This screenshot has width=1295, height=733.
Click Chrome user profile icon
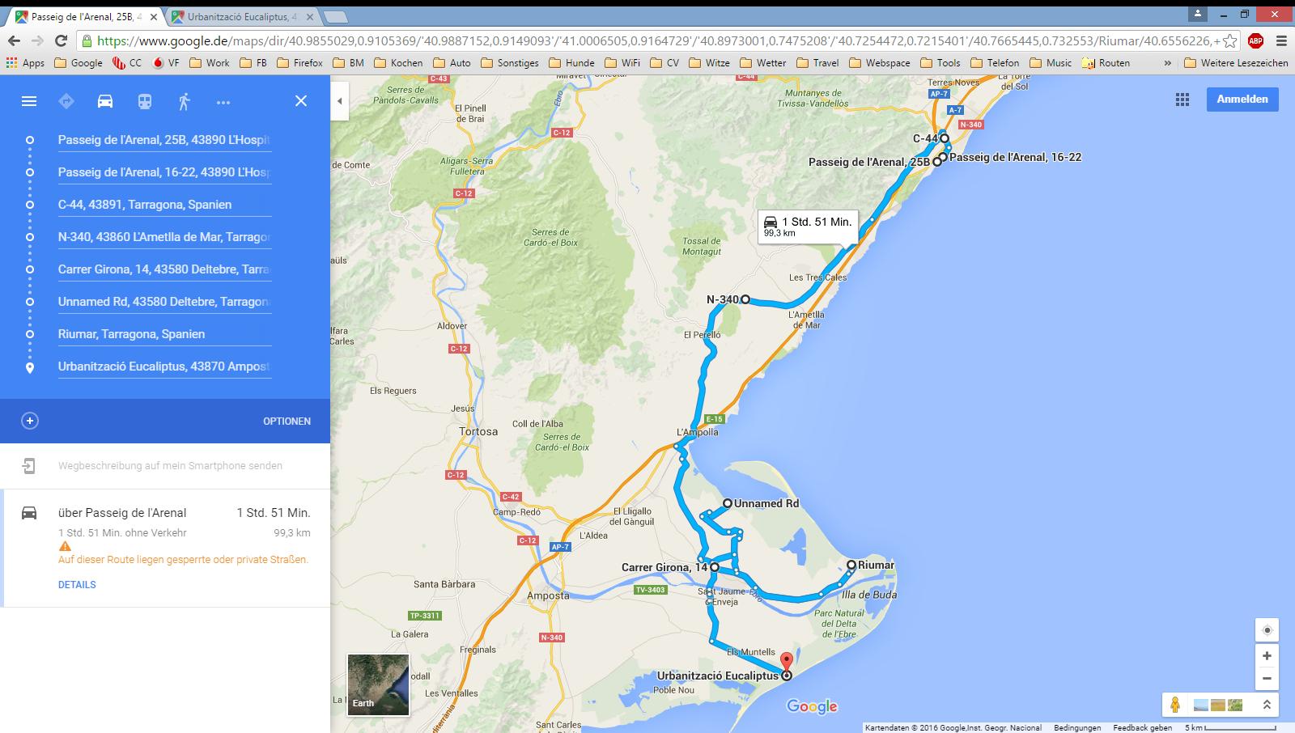(x=1199, y=14)
